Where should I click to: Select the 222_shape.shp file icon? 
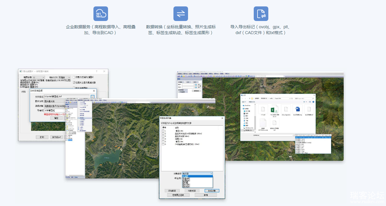286,110
